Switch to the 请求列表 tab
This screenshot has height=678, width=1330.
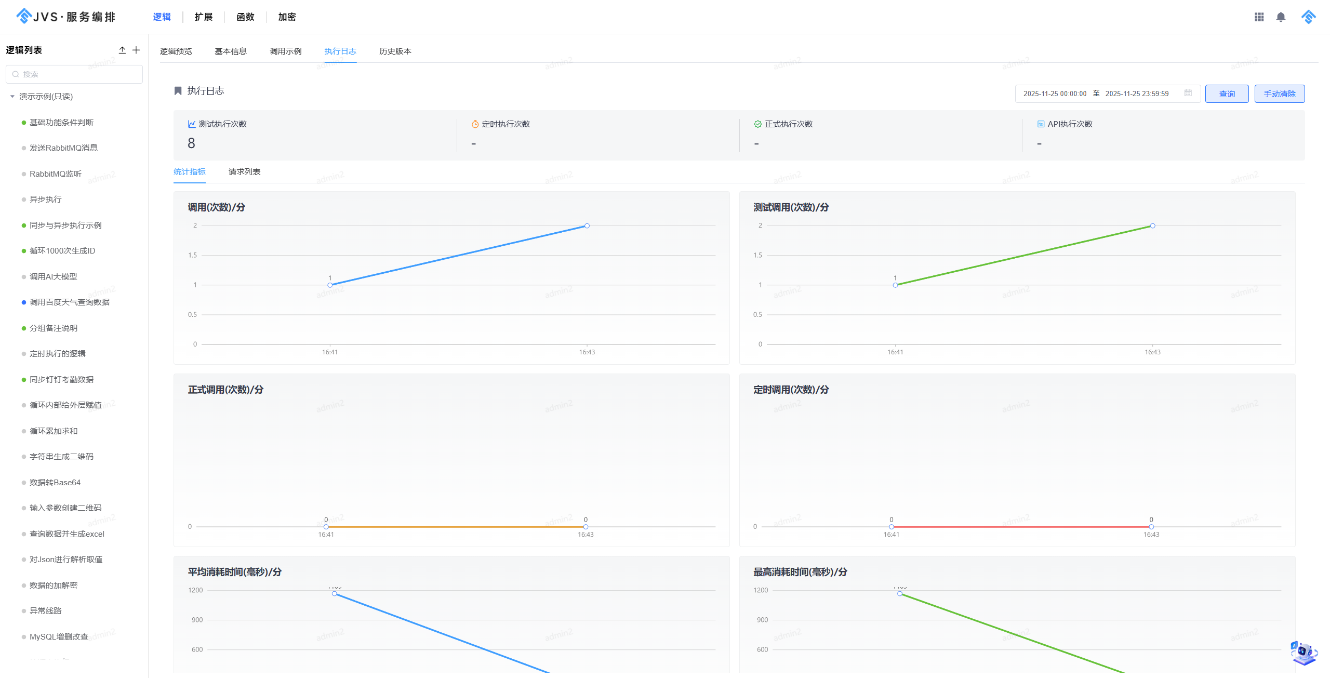coord(244,172)
